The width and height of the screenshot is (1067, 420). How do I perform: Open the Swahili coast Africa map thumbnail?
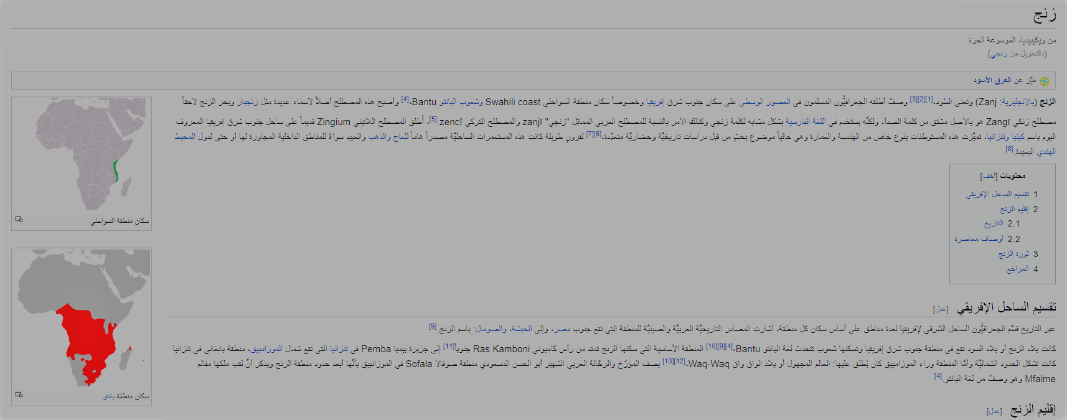[x=82, y=156]
